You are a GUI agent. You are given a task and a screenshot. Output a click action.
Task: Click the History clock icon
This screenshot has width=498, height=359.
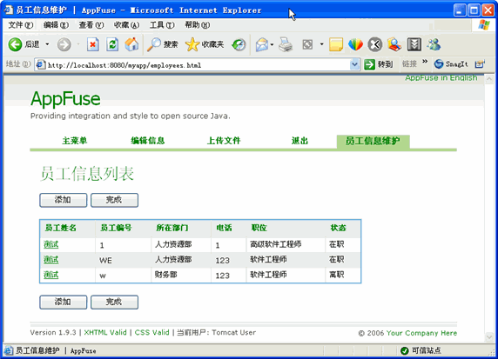(239, 44)
